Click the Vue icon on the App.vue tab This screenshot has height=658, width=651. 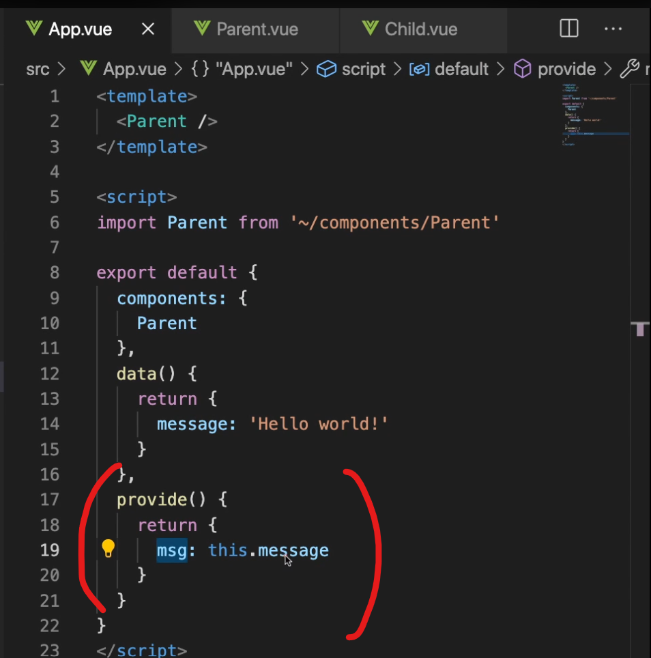(34, 29)
